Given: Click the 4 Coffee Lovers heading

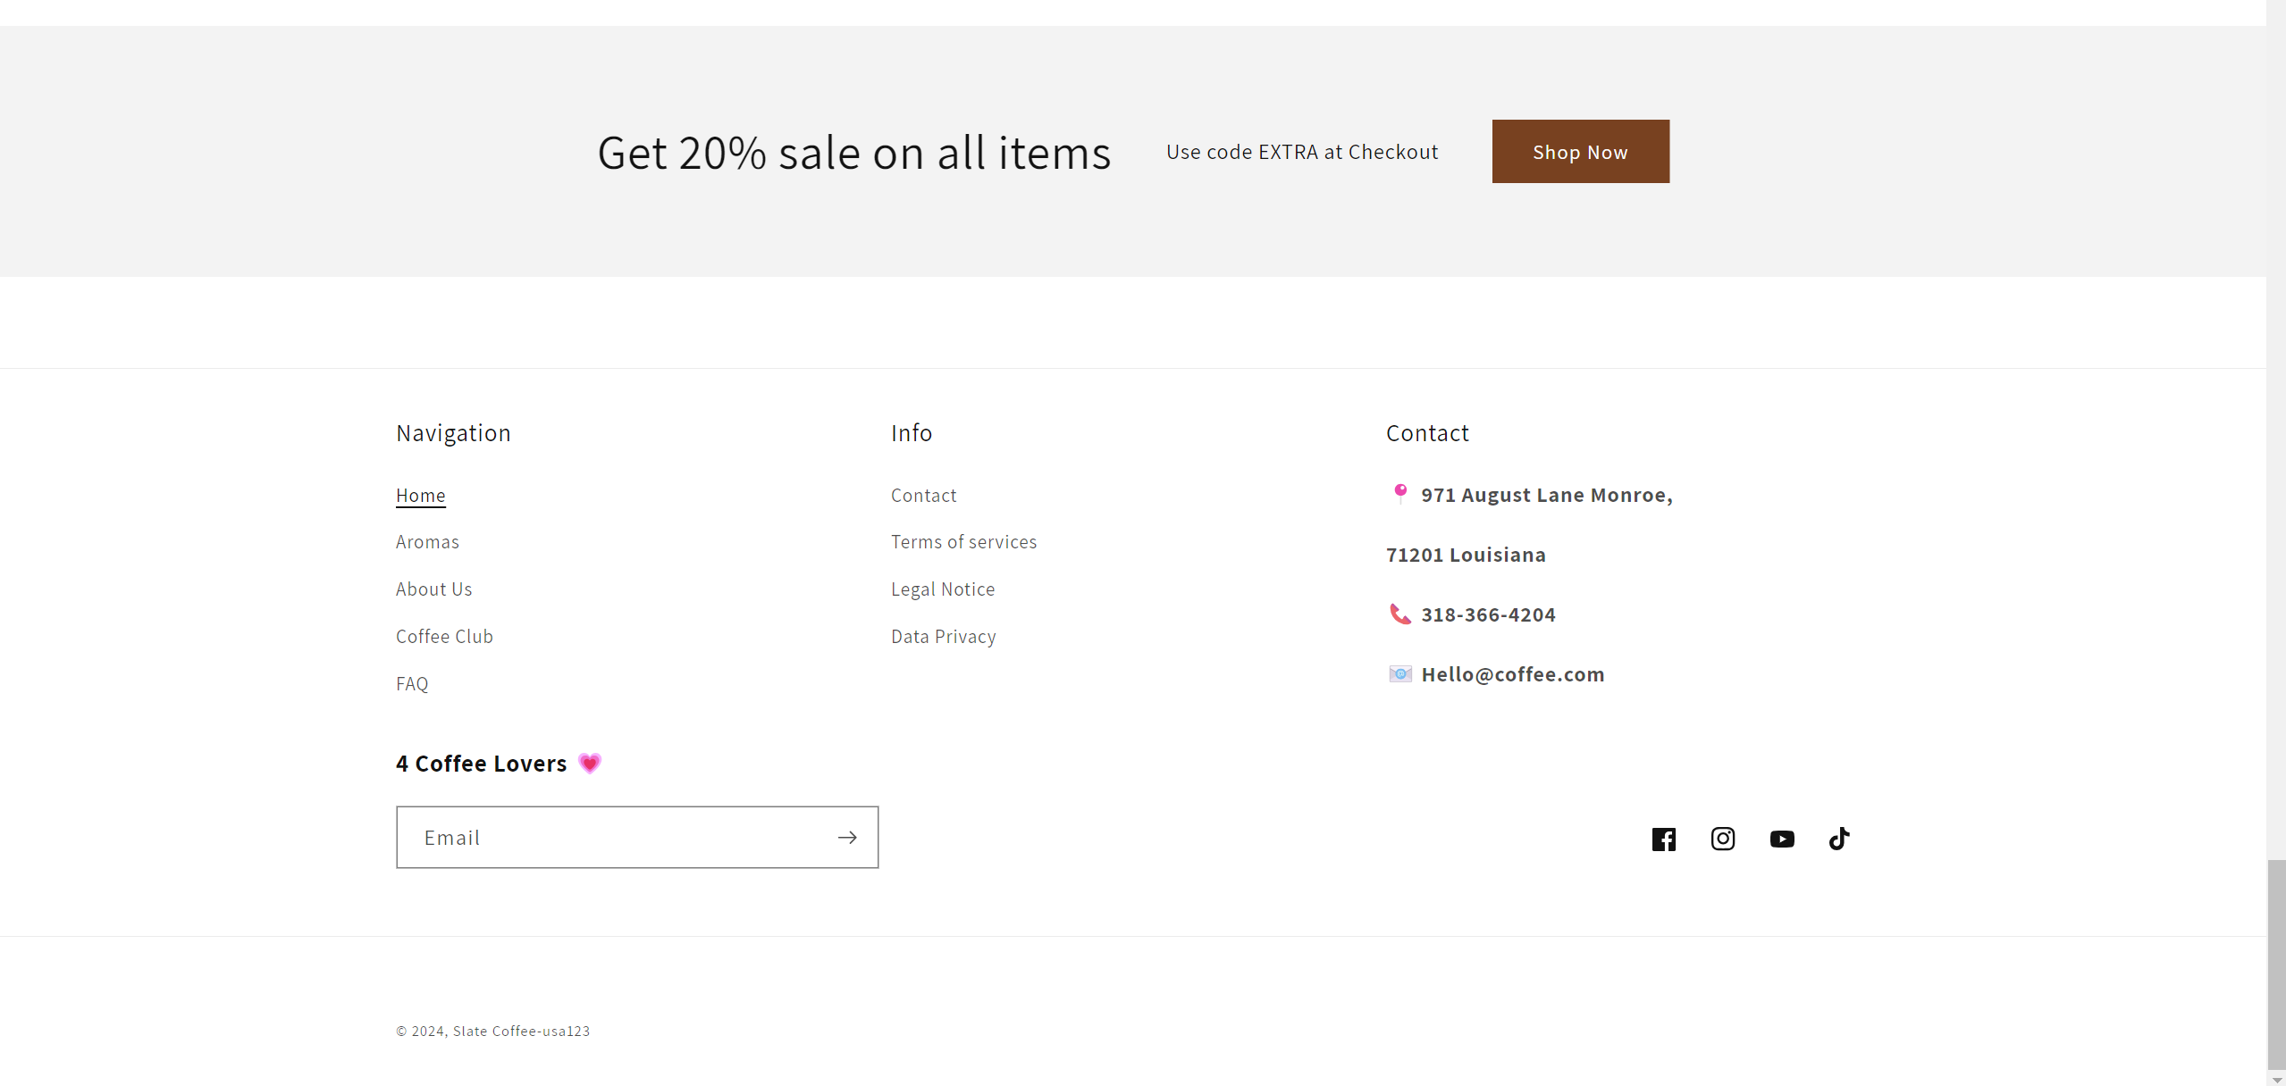Looking at the screenshot, I should pos(481,764).
